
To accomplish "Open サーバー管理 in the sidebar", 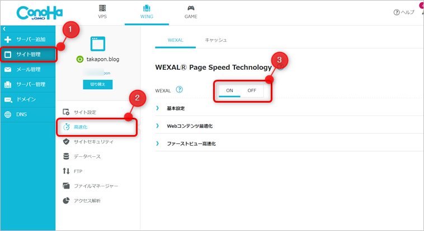I will tap(28, 84).
